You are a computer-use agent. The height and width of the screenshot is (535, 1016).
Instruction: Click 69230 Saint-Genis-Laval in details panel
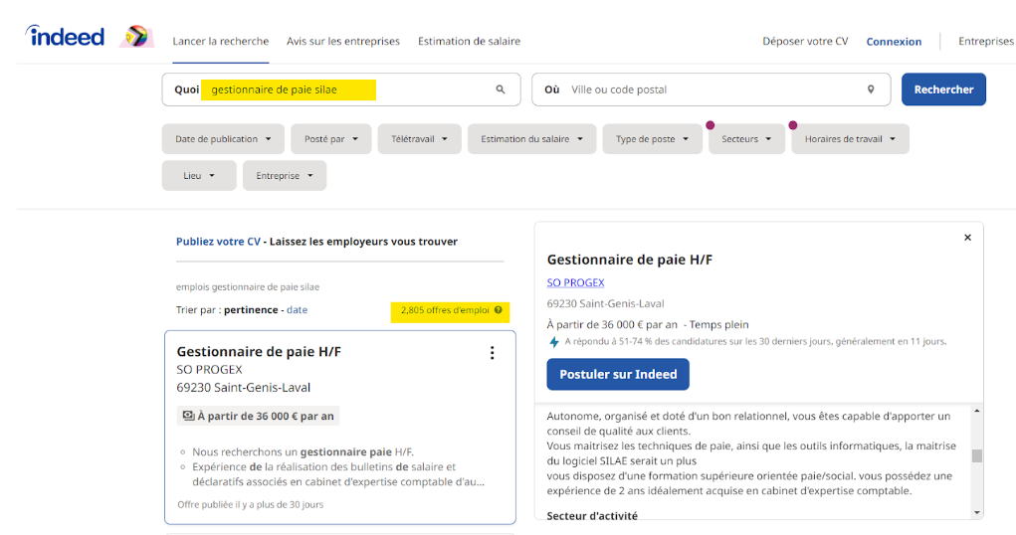coord(605,303)
